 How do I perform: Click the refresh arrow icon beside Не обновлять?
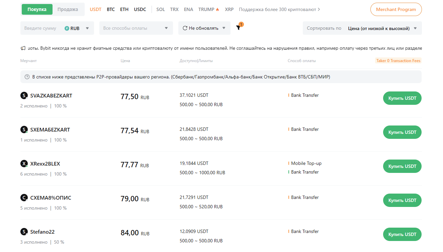coord(185,28)
